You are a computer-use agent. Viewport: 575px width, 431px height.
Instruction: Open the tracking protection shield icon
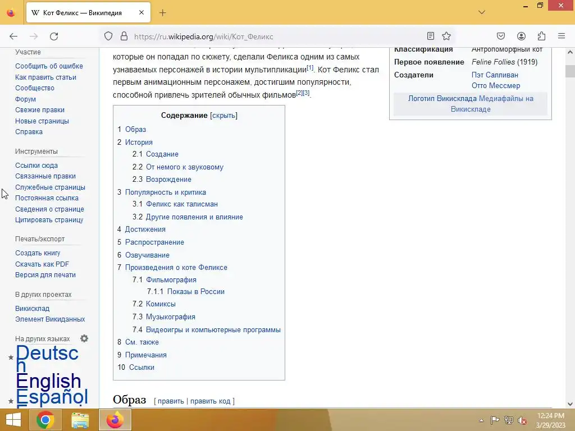[x=108, y=36]
